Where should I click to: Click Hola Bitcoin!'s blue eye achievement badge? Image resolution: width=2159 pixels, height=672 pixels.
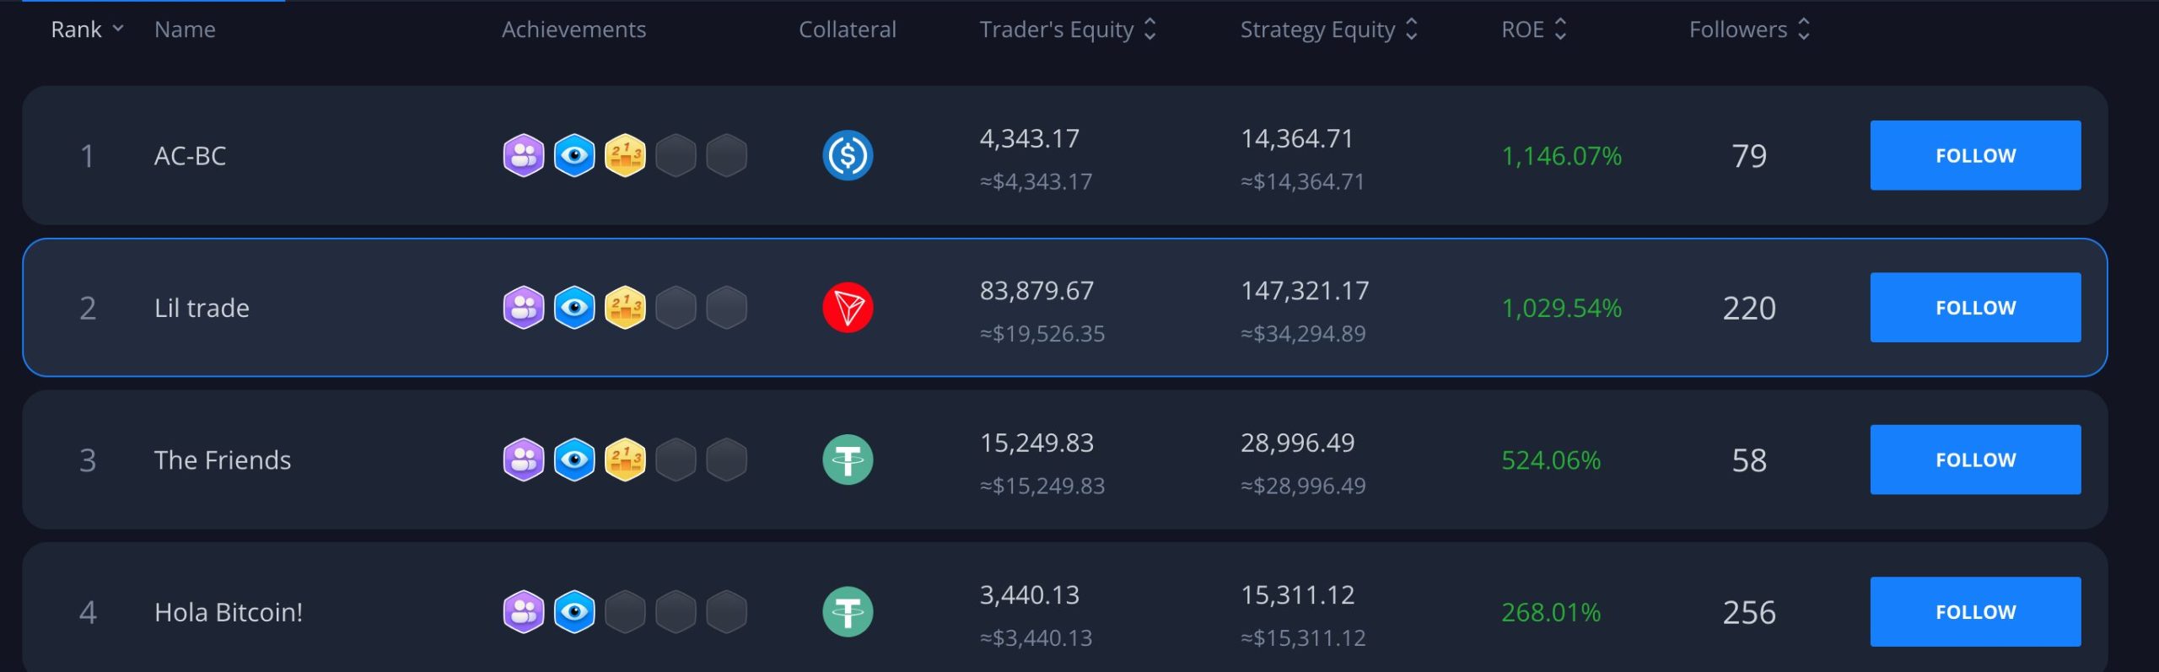click(x=574, y=612)
